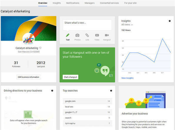Open the For your site tab

[x=130, y=3]
